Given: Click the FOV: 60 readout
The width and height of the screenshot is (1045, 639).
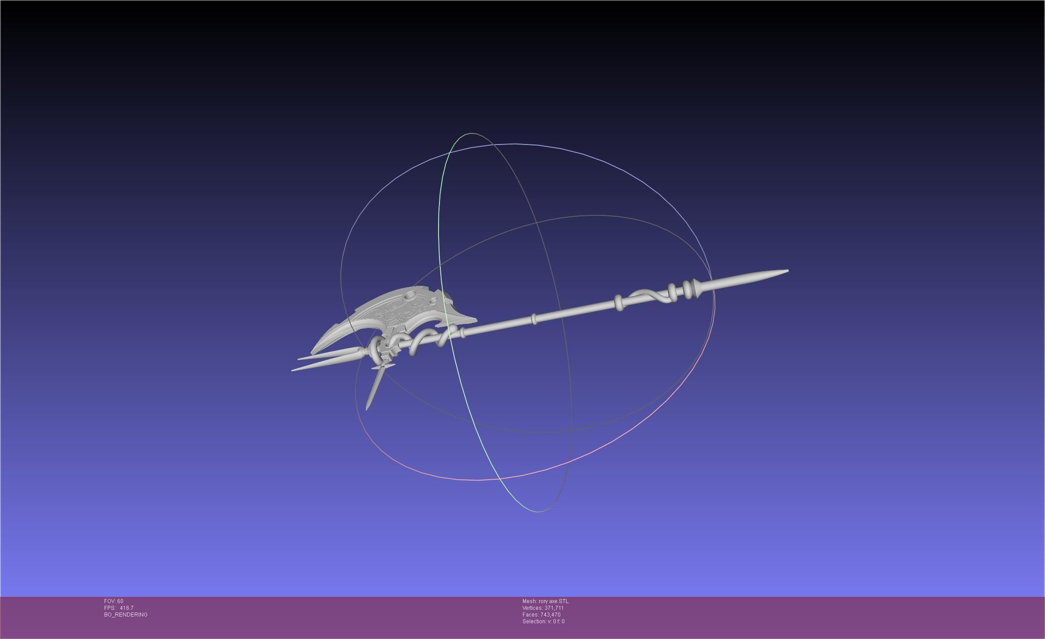Looking at the screenshot, I should pos(114,601).
